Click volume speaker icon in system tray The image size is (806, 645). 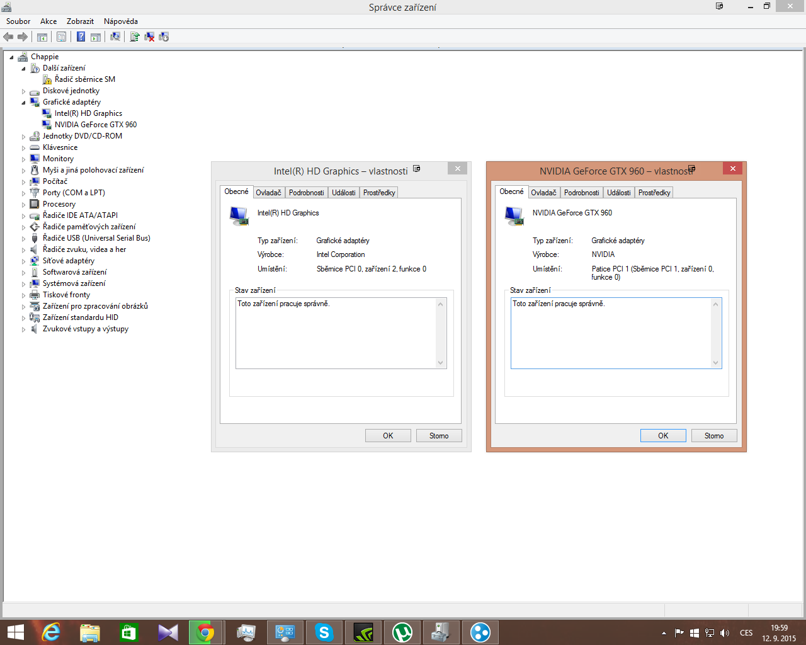coord(725,633)
